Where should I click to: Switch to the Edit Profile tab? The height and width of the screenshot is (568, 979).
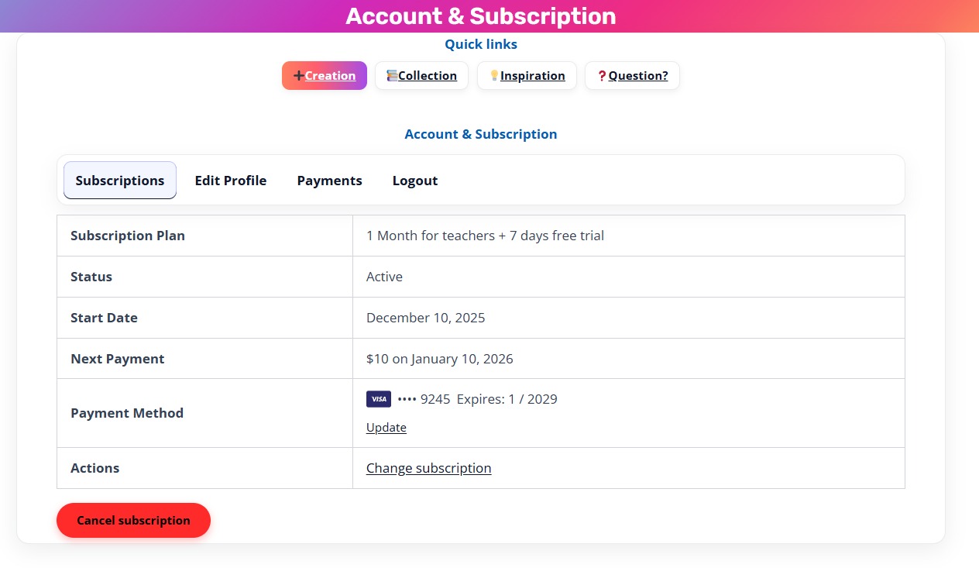231,181
